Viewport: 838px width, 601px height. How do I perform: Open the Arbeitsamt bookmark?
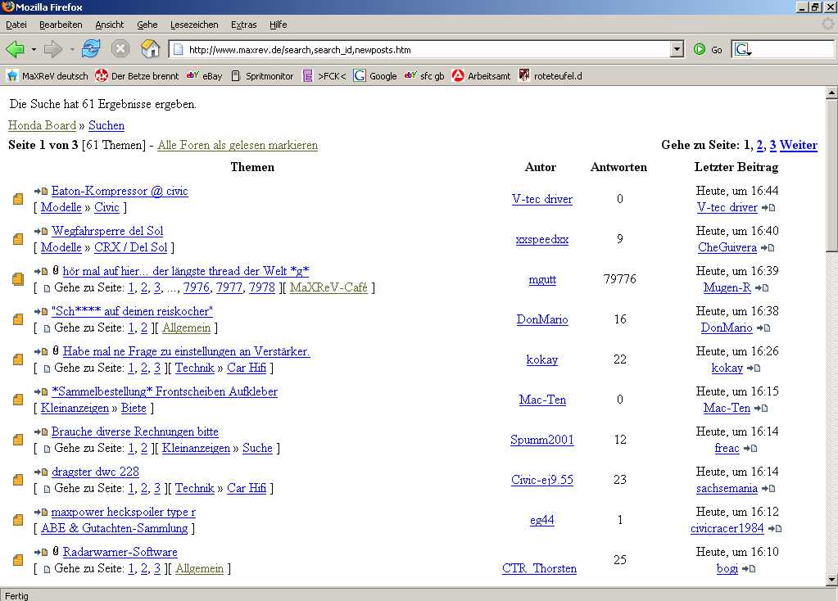(481, 76)
